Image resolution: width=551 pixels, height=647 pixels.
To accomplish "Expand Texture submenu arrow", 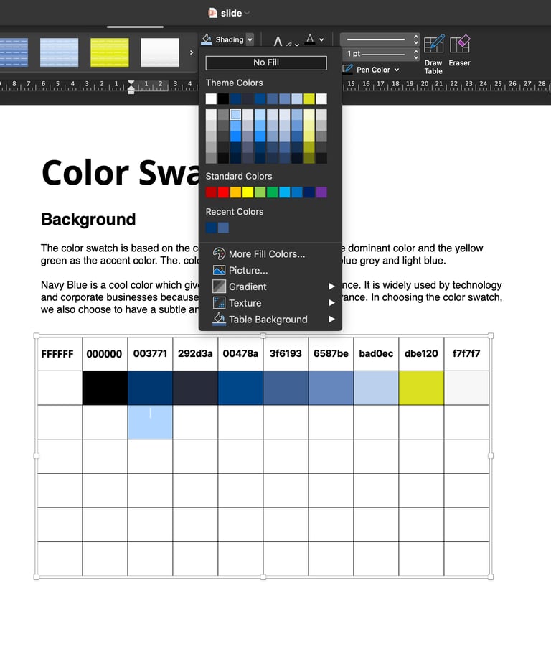I will click(331, 303).
